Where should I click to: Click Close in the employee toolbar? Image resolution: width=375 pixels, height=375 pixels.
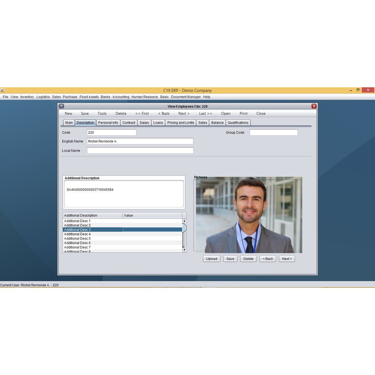click(261, 114)
